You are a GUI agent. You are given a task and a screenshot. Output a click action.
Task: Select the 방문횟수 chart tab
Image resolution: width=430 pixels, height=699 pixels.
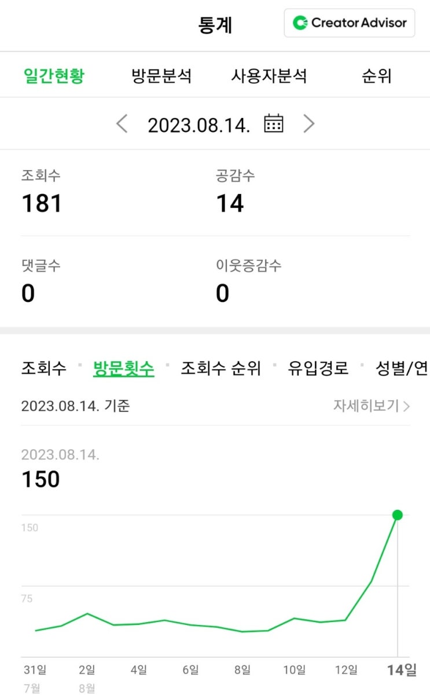pos(124,369)
